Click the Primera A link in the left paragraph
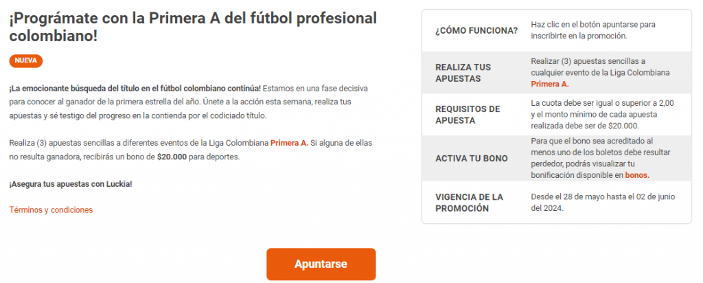The height and width of the screenshot is (283, 703). (289, 142)
